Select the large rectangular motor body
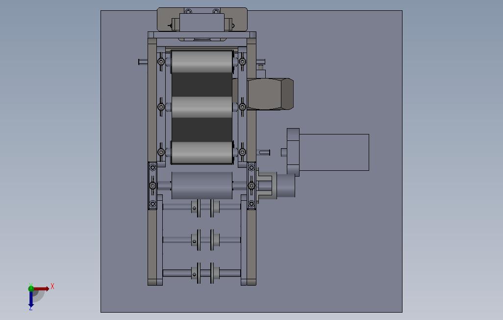The image size is (503, 320). (x=334, y=152)
